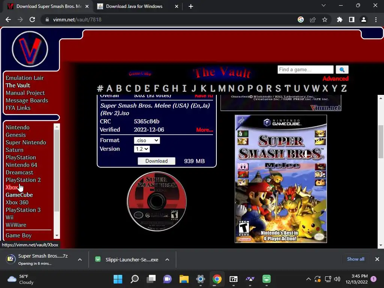Reload the current page
This screenshot has width=384, height=288.
click(32, 19)
